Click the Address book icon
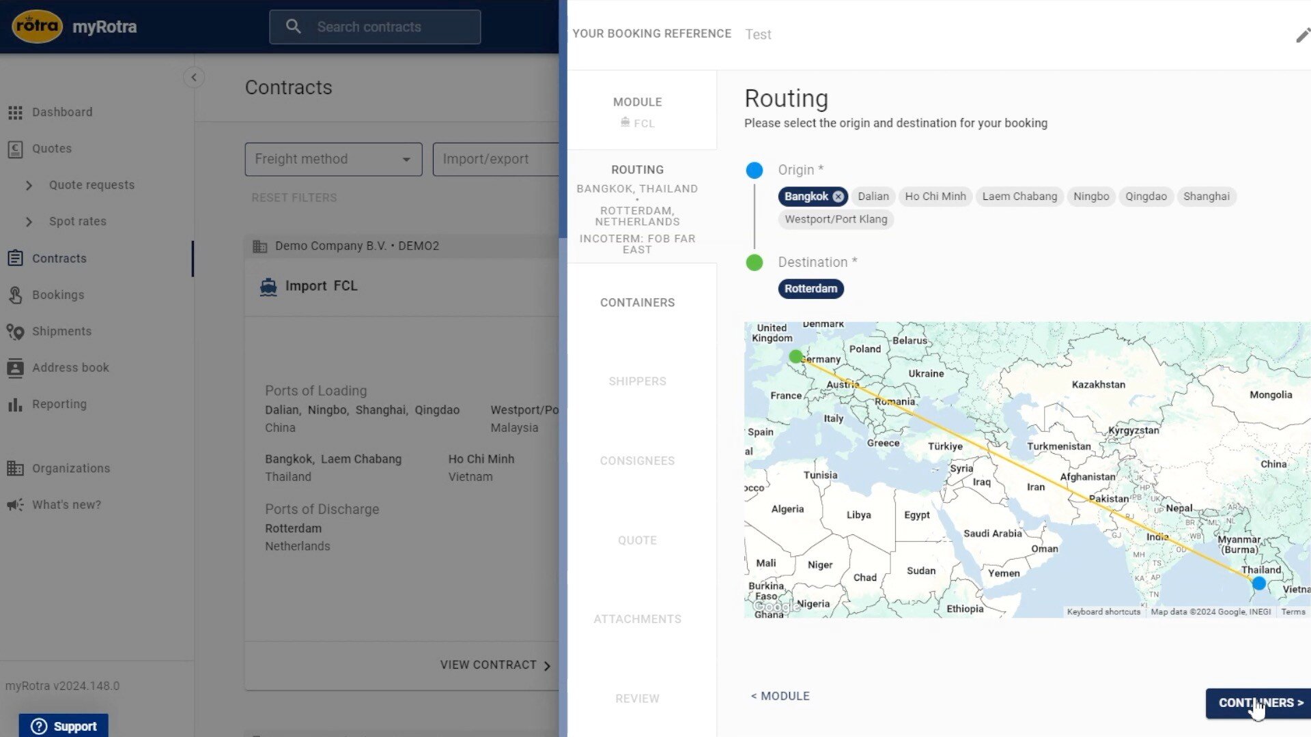1311x737 pixels. click(15, 368)
